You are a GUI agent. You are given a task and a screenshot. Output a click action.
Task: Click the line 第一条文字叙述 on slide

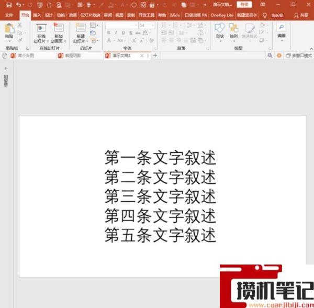(160, 158)
